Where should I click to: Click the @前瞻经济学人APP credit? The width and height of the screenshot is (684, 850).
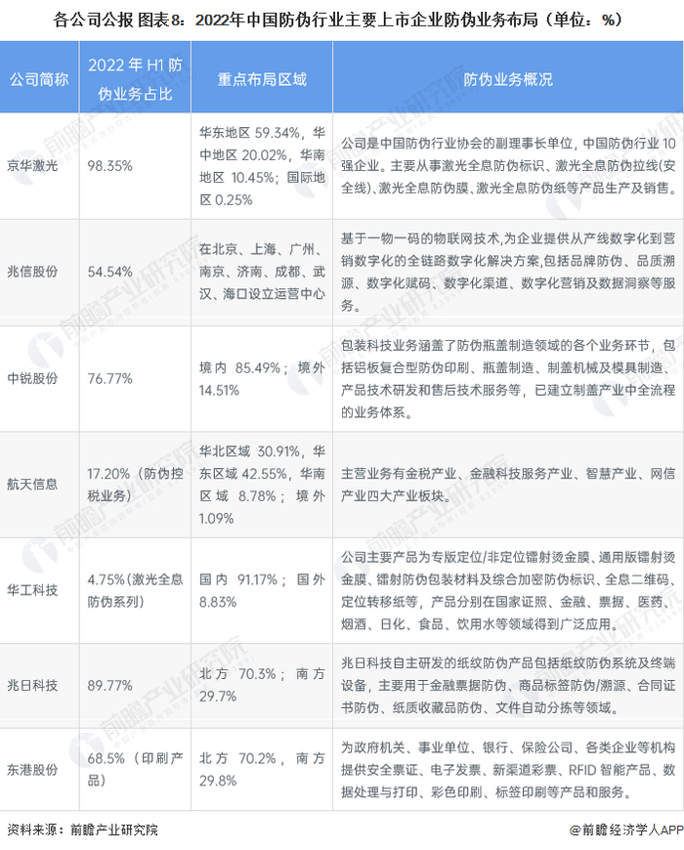click(x=626, y=829)
